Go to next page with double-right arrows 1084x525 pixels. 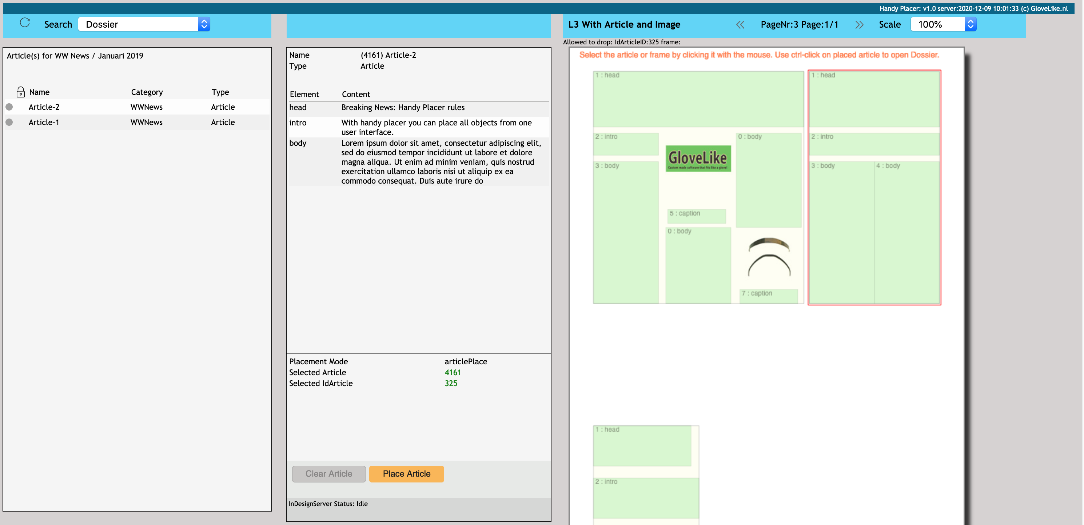pos(859,24)
